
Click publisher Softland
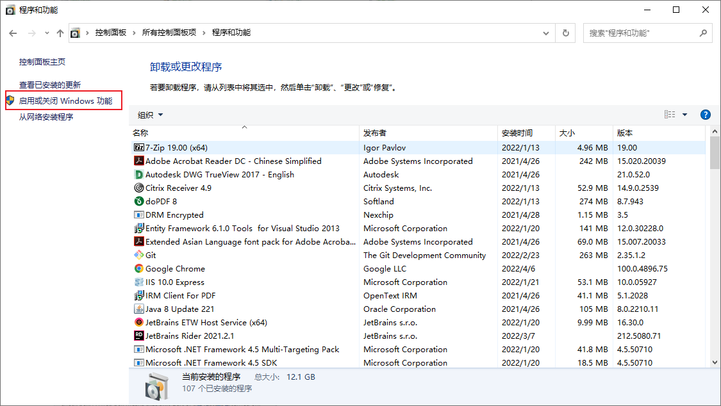[x=378, y=201]
